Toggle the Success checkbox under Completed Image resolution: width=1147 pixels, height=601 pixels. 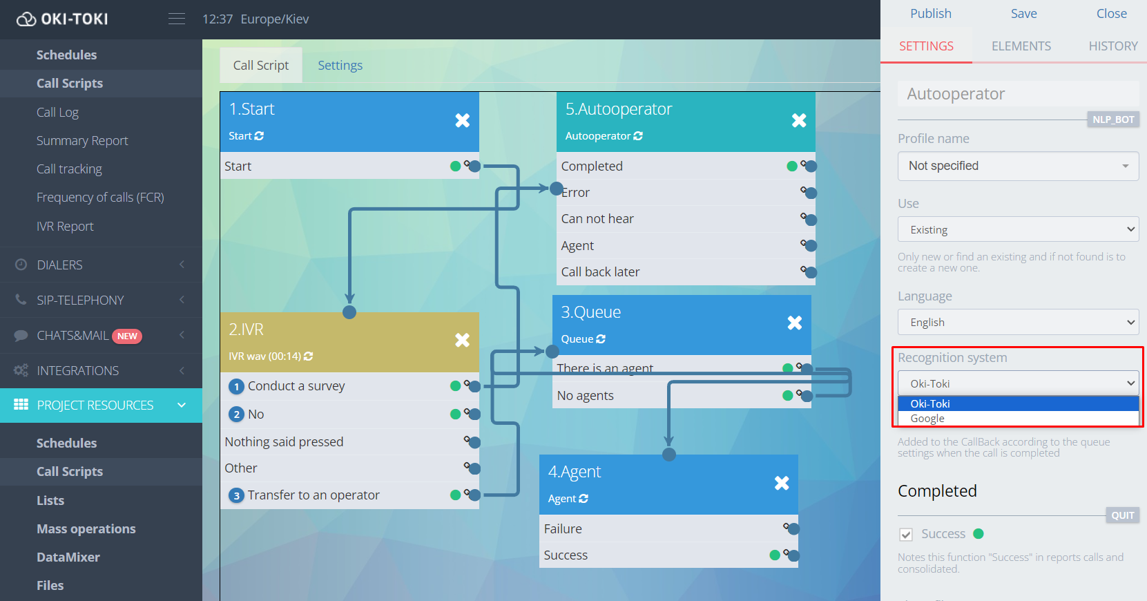click(x=906, y=535)
